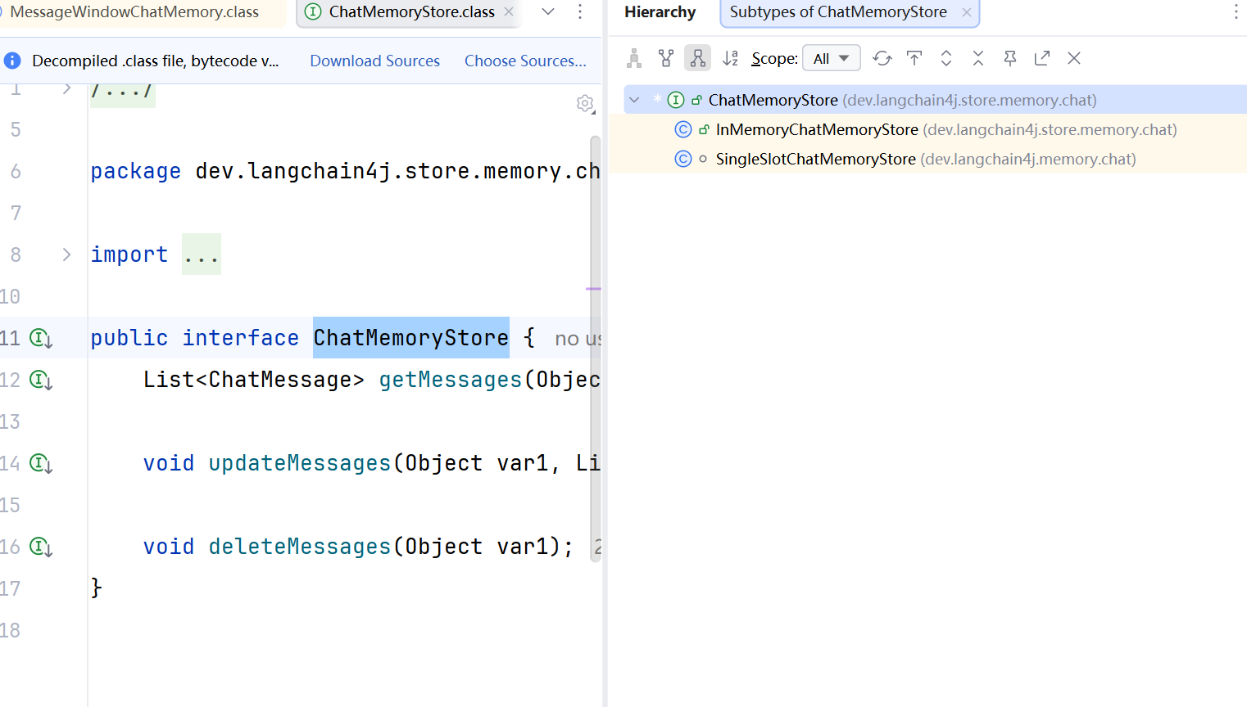
Task: Refresh the hierarchy view
Action: [882, 58]
